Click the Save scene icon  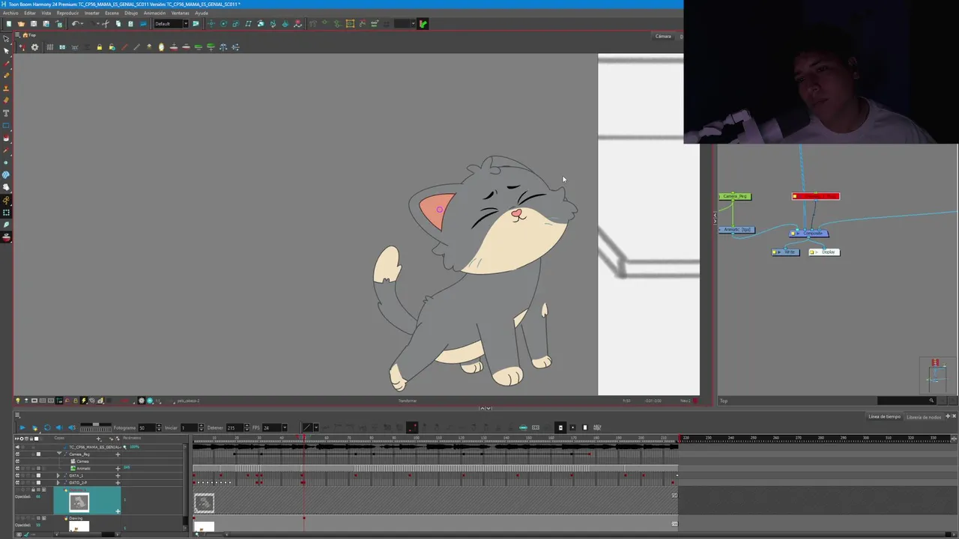pos(34,24)
